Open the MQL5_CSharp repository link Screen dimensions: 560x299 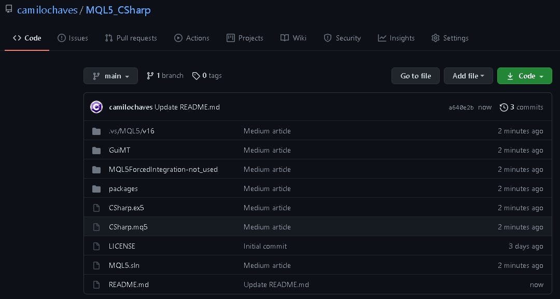click(x=118, y=10)
